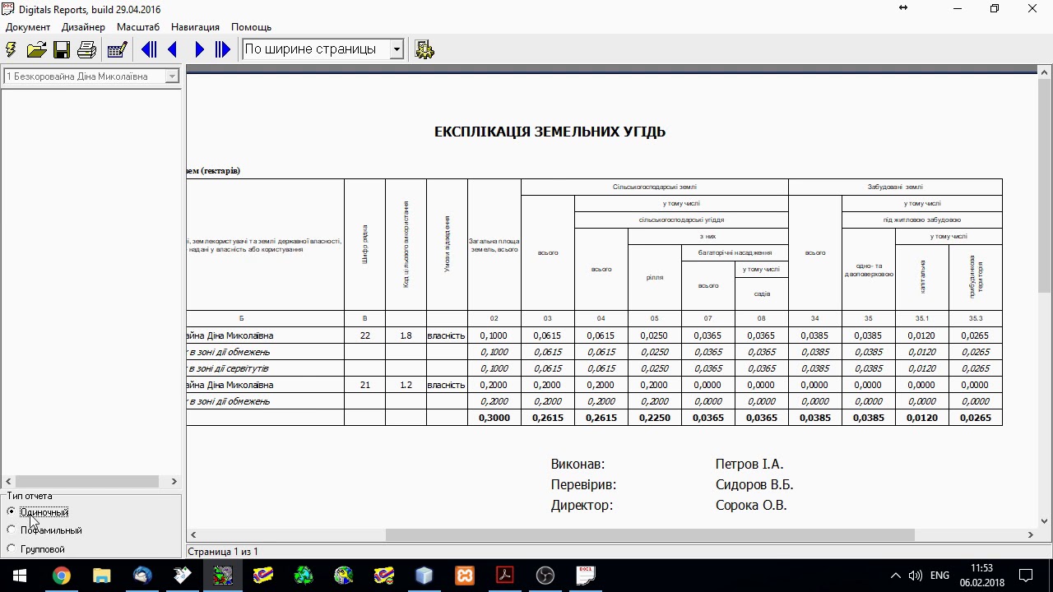Click cell with code 1.8

pos(406,335)
